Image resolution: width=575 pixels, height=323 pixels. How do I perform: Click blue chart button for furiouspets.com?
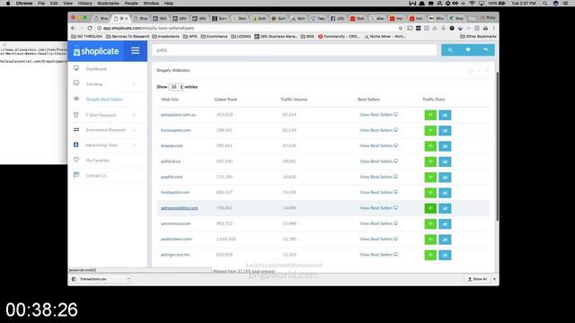click(x=445, y=131)
